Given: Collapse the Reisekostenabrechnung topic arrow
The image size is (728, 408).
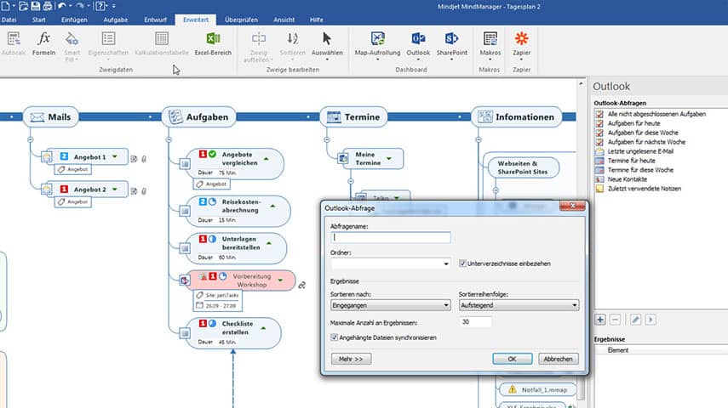Looking at the screenshot, I should pyautogui.click(x=272, y=206).
